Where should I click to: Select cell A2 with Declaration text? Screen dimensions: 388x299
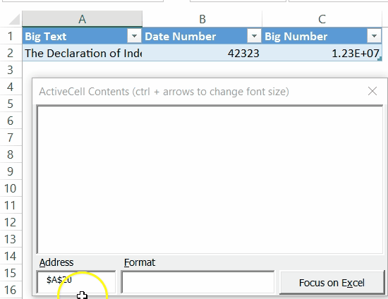point(82,53)
